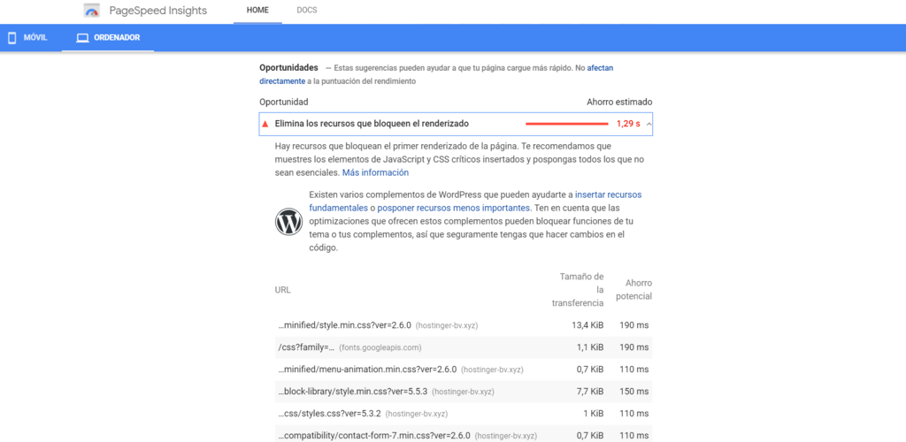
Task: Click the minified/style.min.css resource URL
Action: (x=345, y=325)
